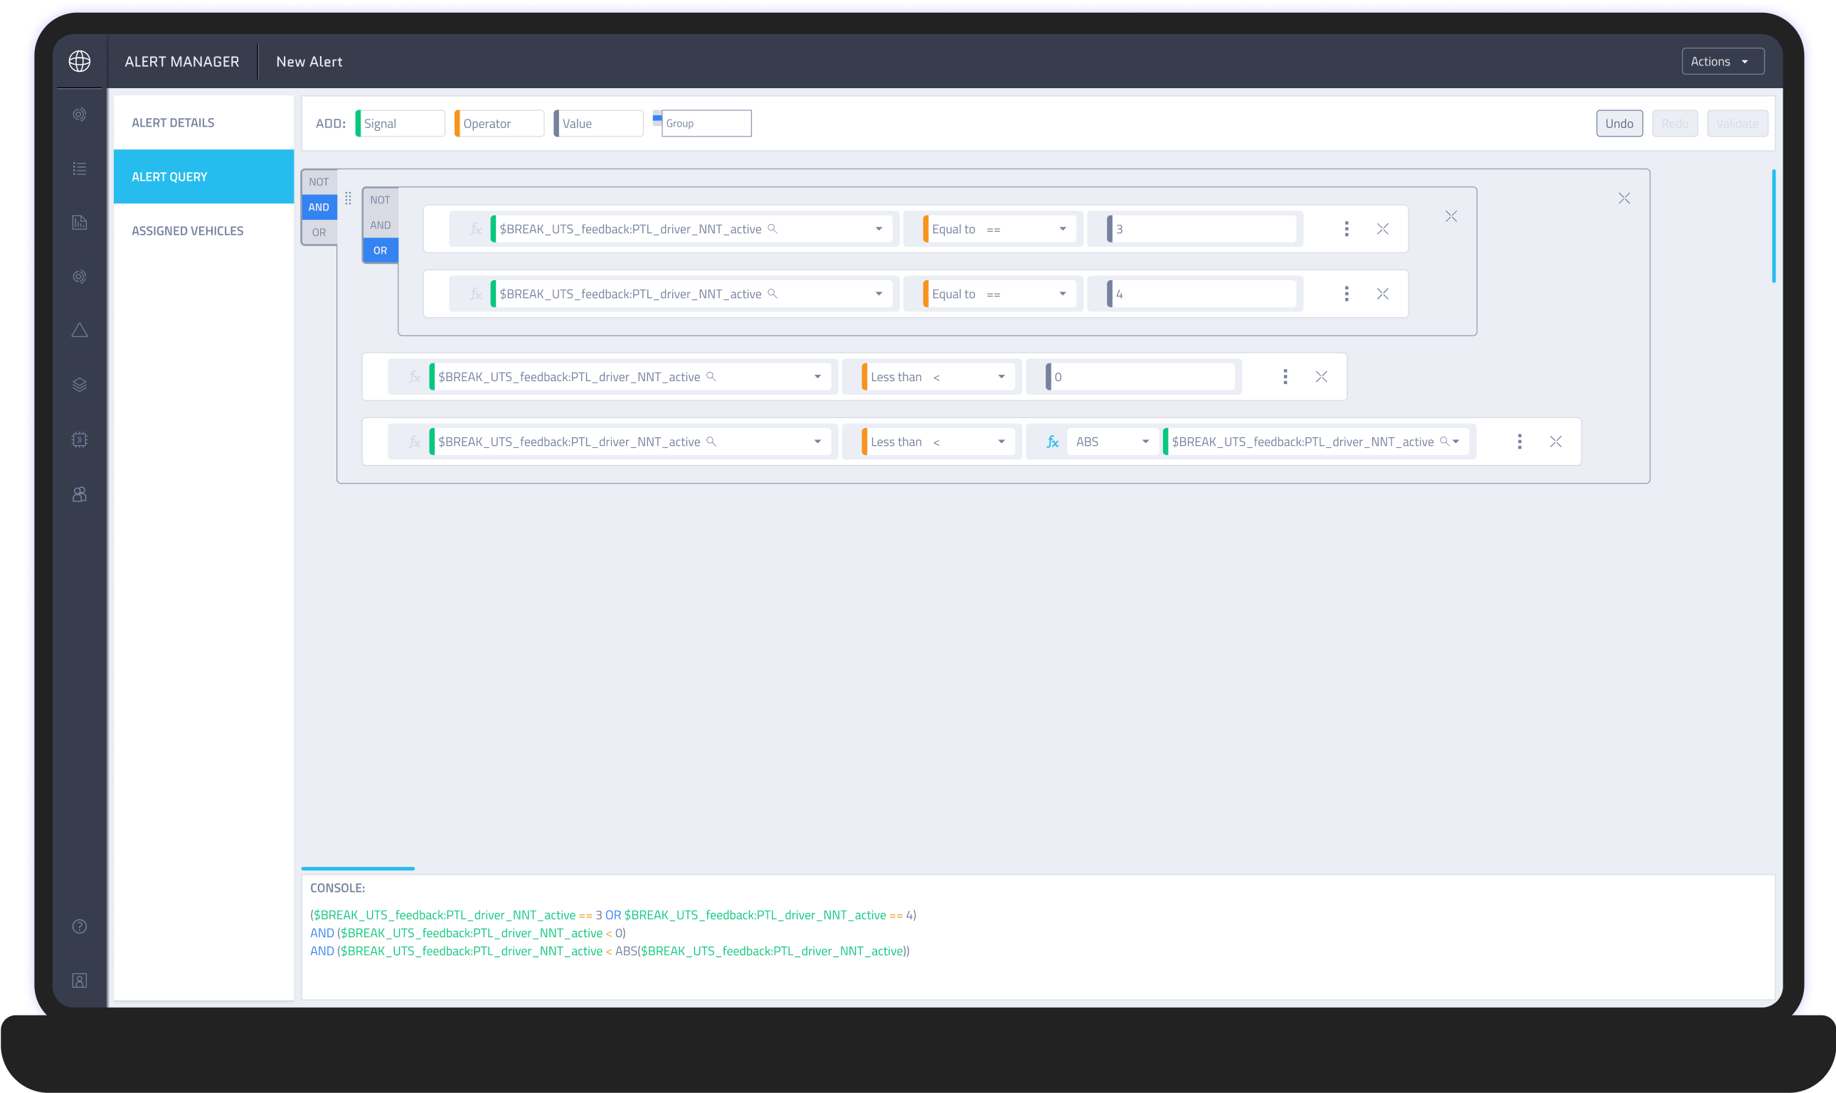Click the help question mark icon
This screenshot has height=1093, width=1836.
click(80, 927)
